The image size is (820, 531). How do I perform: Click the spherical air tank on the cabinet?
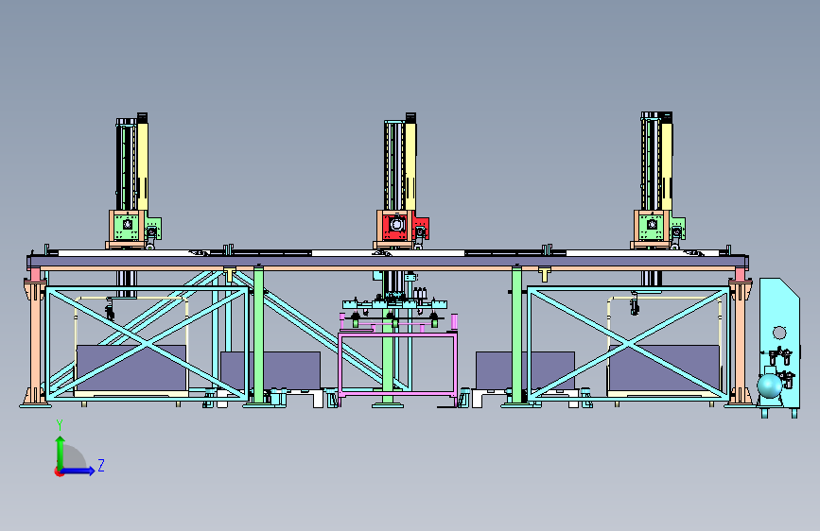pyautogui.click(x=770, y=386)
